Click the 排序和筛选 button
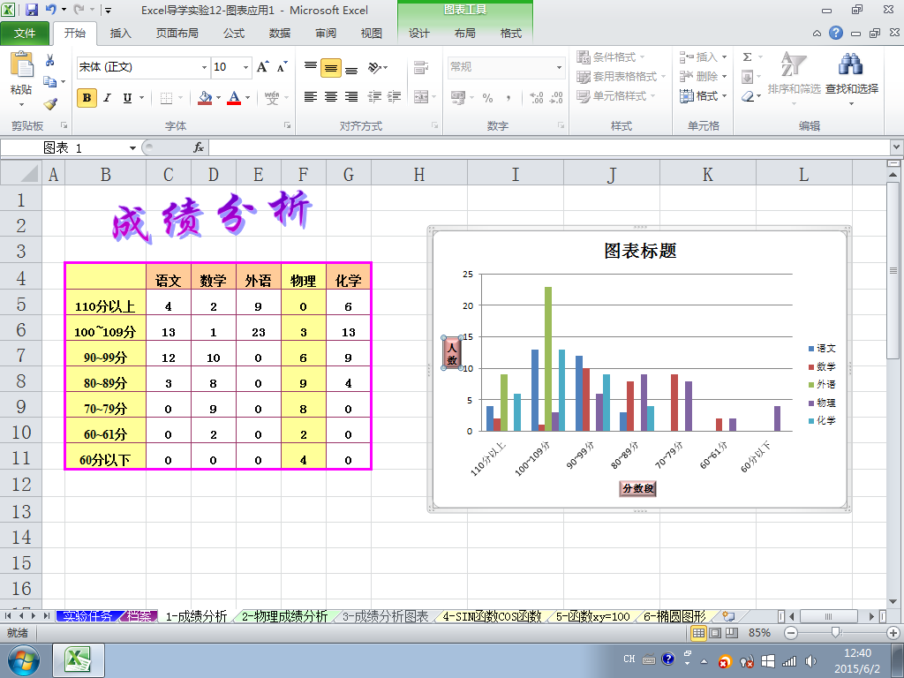Screen dimensions: 904x678 click(x=794, y=77)
